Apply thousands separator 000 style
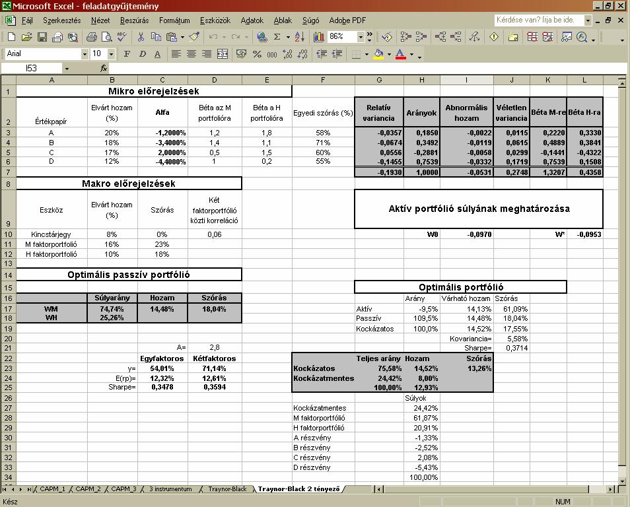 click(272, 54)
